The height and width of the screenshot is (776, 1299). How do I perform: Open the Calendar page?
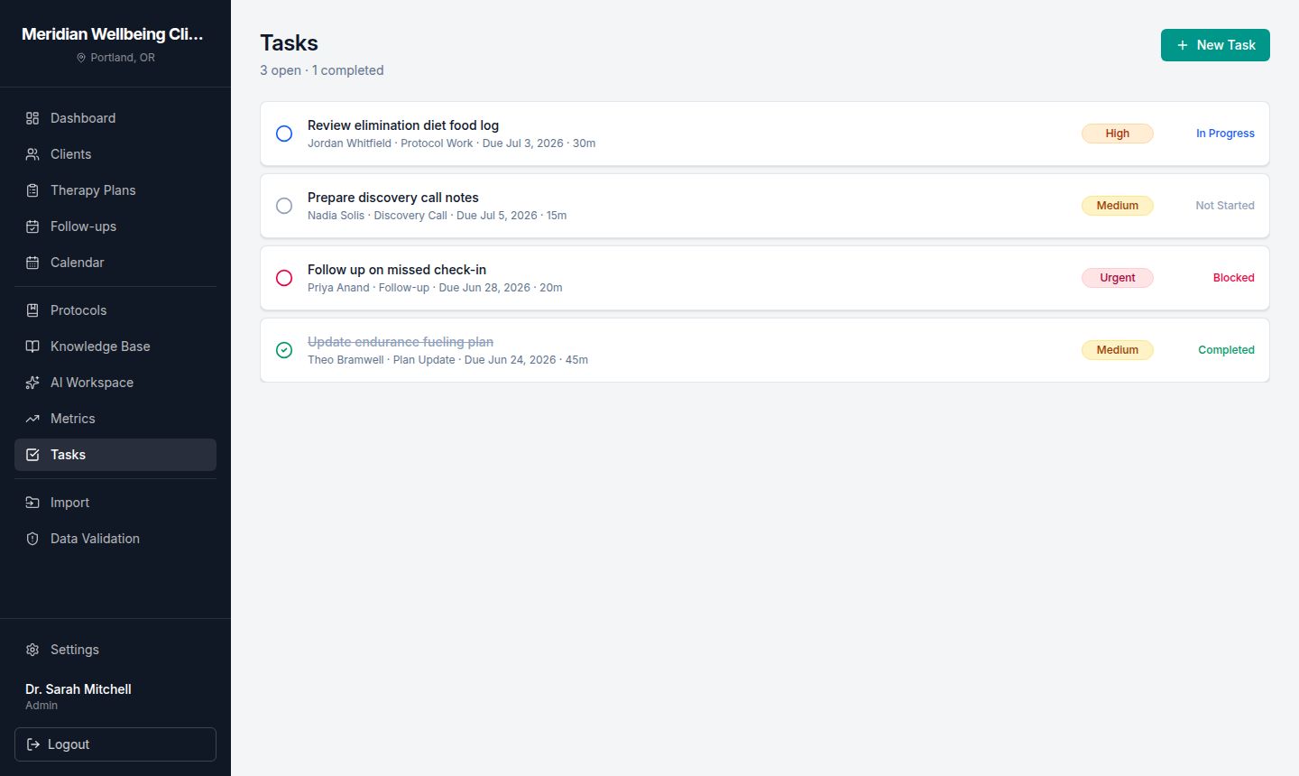coord(115,263)
